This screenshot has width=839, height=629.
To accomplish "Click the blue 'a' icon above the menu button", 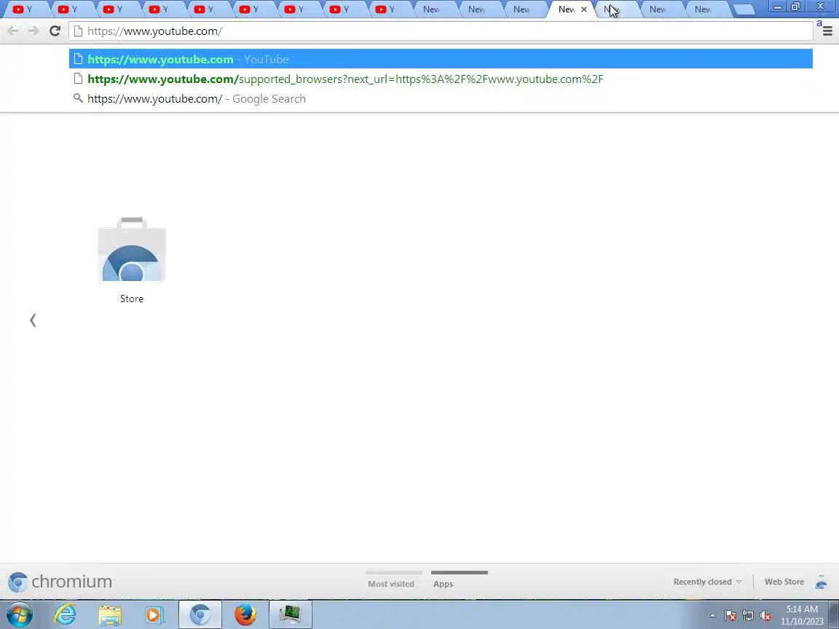I will [819, 23].
